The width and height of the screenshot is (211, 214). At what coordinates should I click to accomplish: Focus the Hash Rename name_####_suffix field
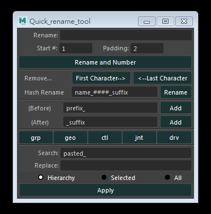point(114,92)
